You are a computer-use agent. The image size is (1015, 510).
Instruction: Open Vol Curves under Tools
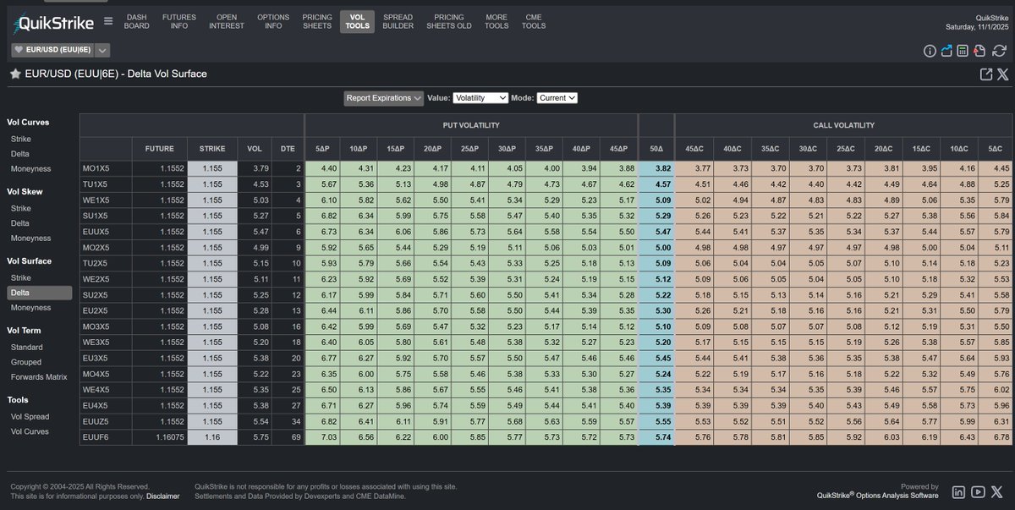pyautogui.click(x=30, y=431)
